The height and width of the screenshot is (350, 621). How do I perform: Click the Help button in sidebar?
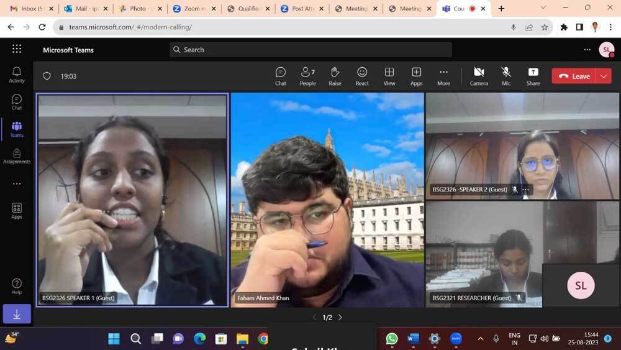coord(17,287)
